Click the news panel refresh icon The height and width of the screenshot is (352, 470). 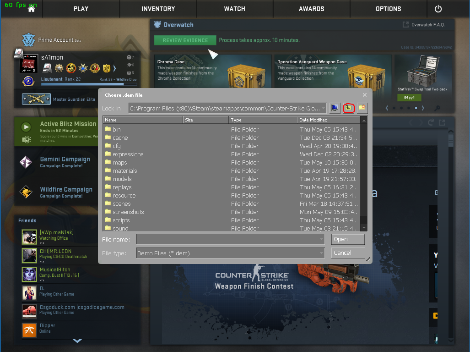point(431,122)
